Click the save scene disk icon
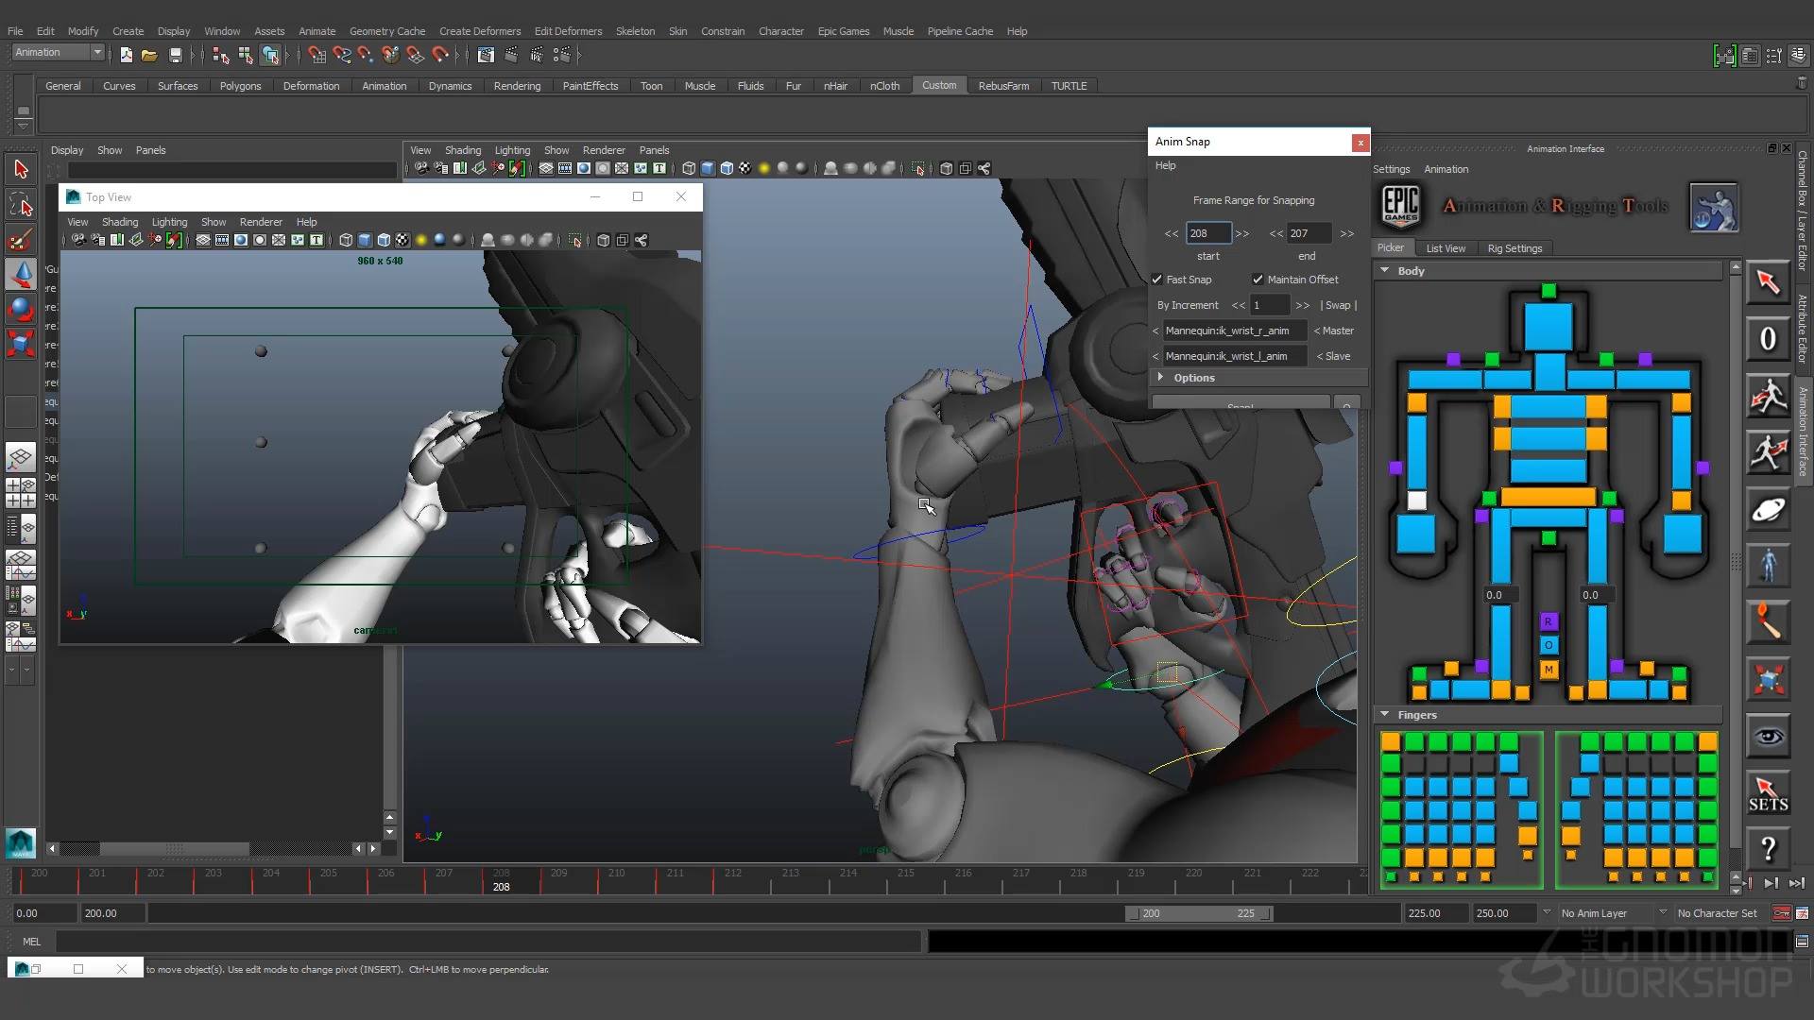The image size is (1814, 1020). click(175, 56)
